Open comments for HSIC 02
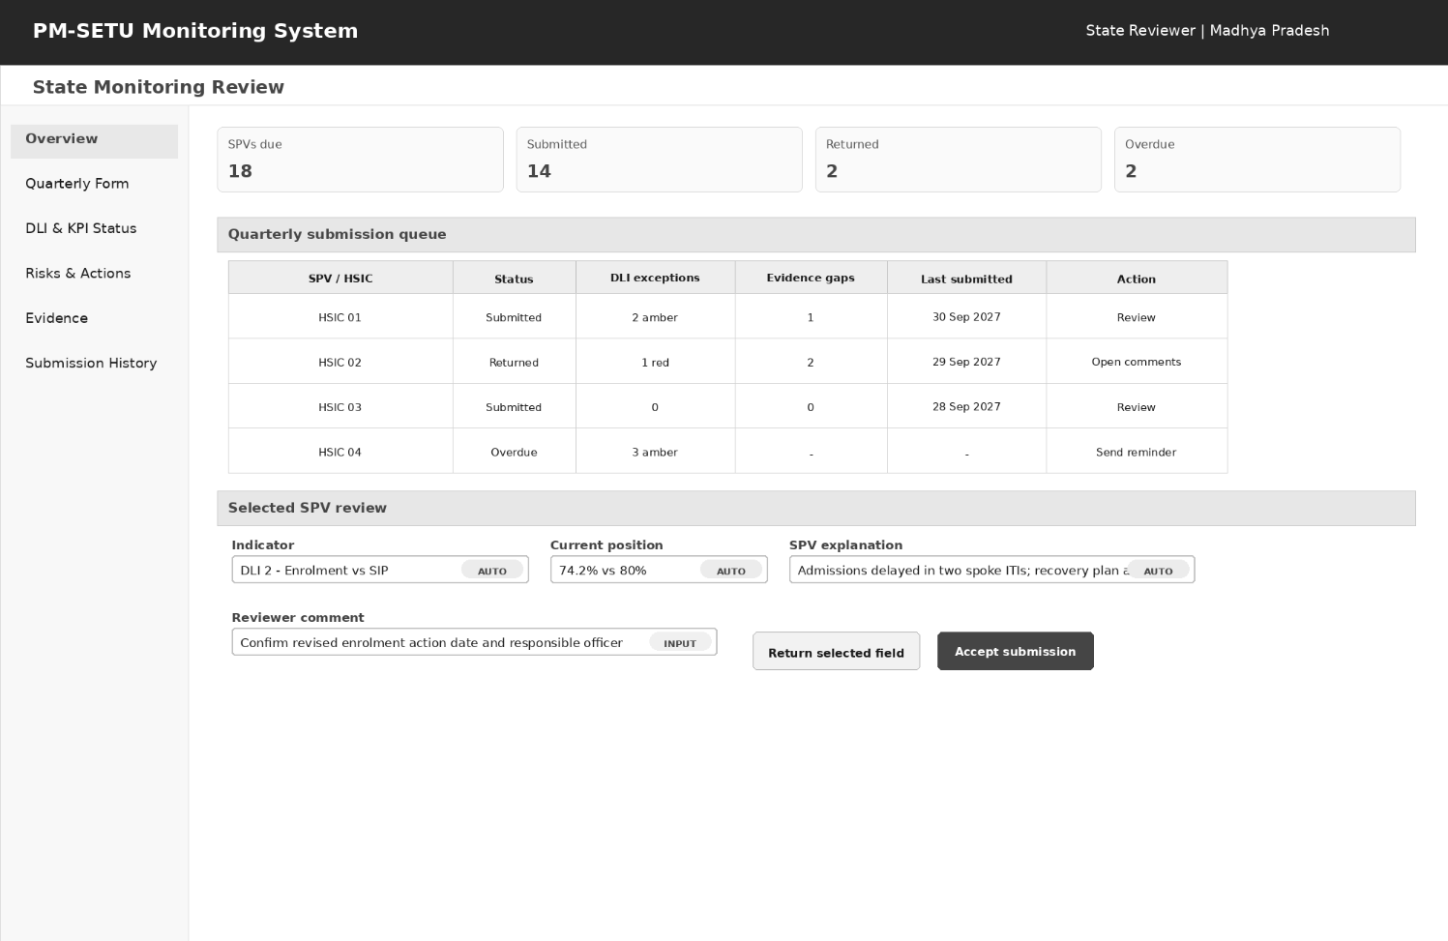 (x=1136, y=362)
